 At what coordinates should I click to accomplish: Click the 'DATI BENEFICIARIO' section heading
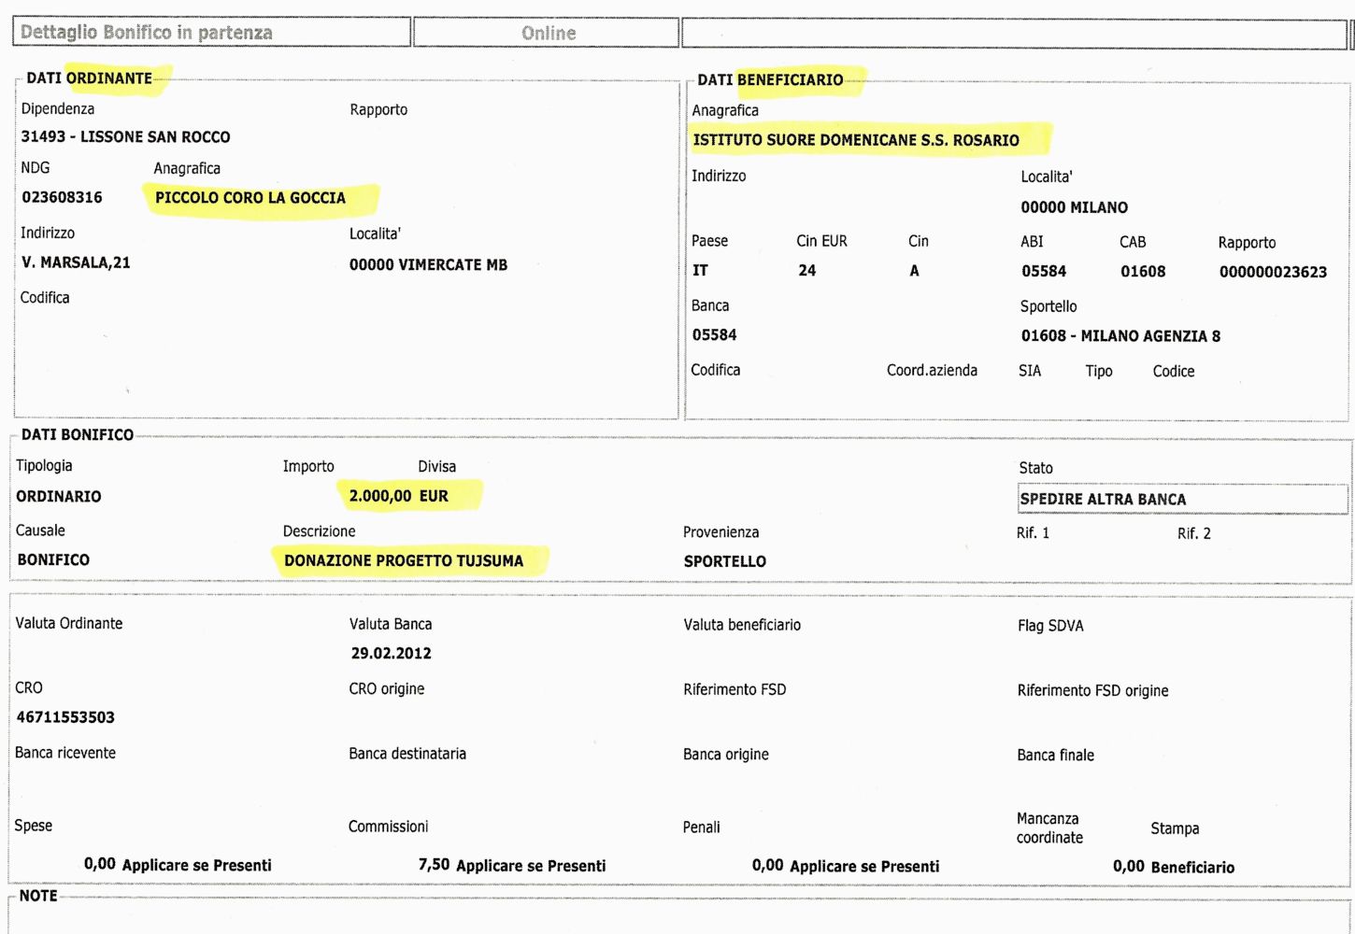[x=770, y=80]
